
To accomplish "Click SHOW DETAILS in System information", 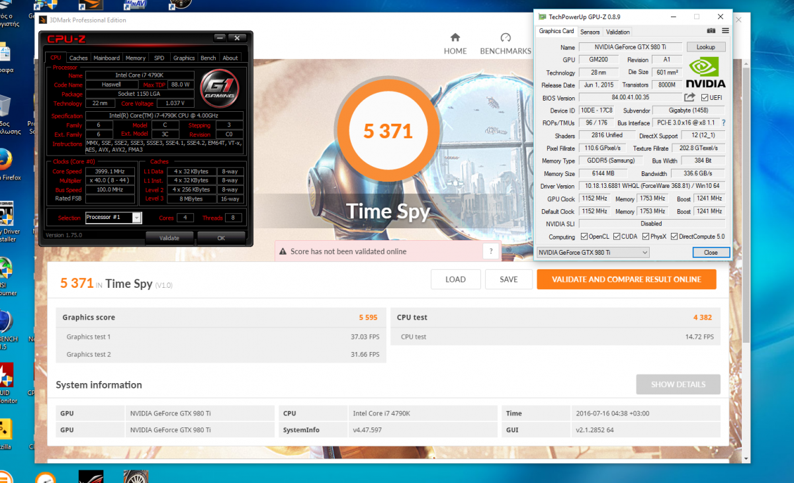I will pyautogui.click(x=678, y=384).
